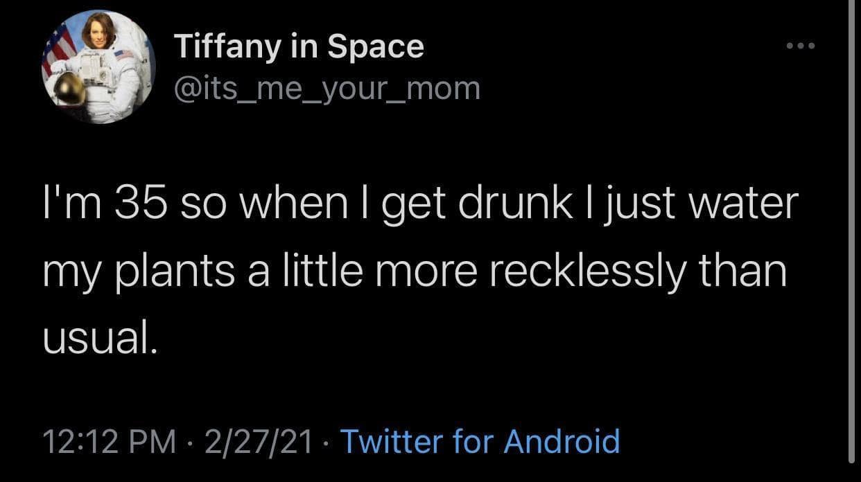The width and height of the screenshot is (861, 482).
Task: Open the three-dot more options menu
Action: click(x=801, y=46)
